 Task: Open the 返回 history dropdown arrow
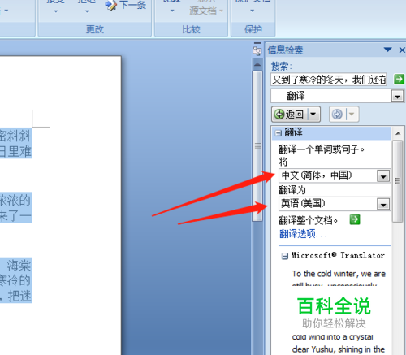pos(313,115)
